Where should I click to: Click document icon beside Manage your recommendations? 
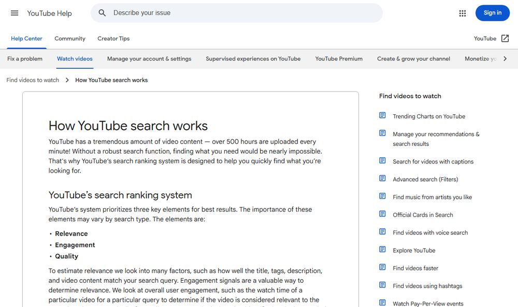382,133
